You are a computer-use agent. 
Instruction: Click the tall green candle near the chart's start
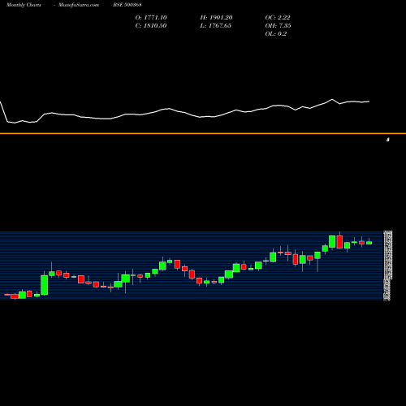click(45, 285)
